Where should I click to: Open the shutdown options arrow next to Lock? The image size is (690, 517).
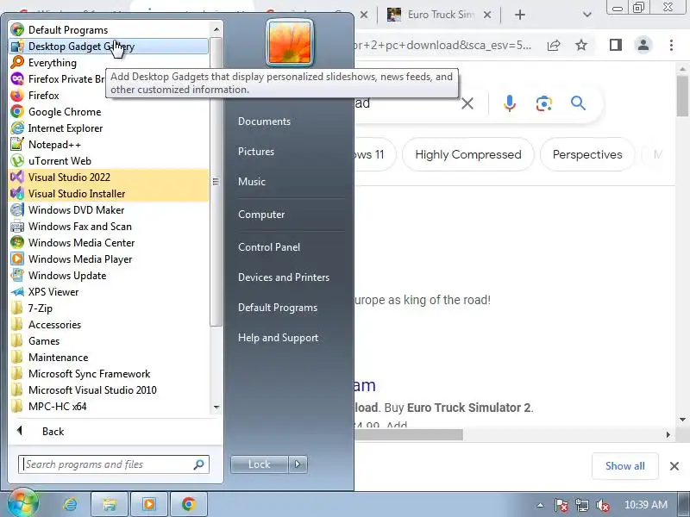point(298,464)
